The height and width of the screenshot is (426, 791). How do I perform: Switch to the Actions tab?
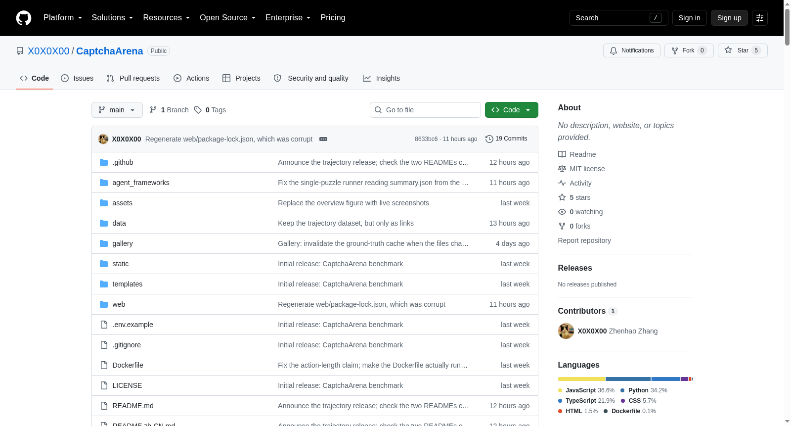coord(191,78)
